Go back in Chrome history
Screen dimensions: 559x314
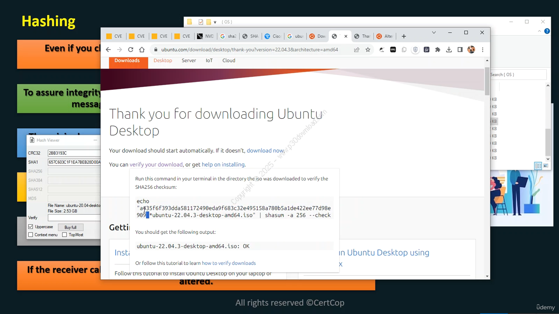(x=108, y=50)
